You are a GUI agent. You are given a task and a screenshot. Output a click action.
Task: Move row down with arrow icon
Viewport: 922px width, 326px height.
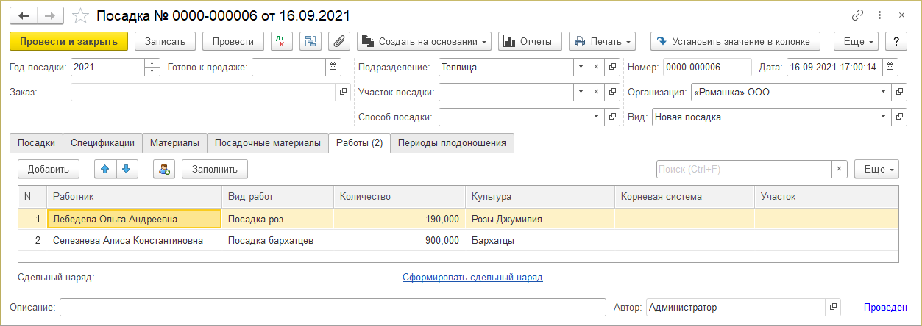127,169
